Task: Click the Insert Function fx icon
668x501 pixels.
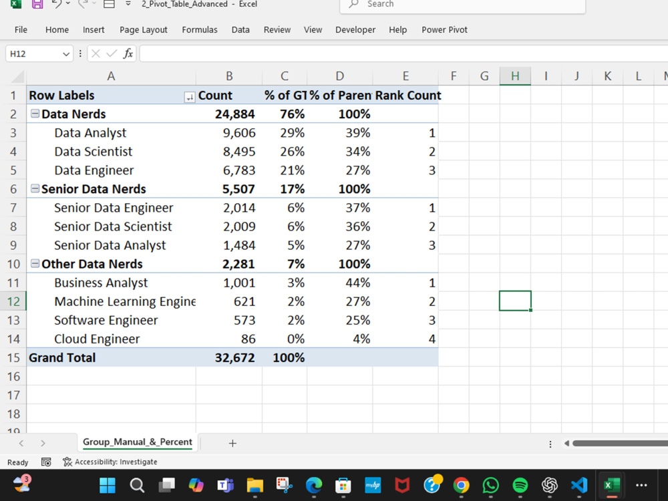Action: pyautogui.click(x=128, y=53)
